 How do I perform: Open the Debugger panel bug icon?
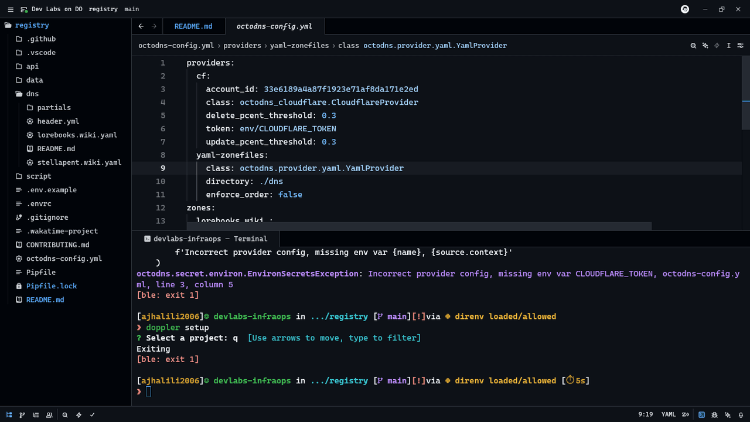point(714,415)
